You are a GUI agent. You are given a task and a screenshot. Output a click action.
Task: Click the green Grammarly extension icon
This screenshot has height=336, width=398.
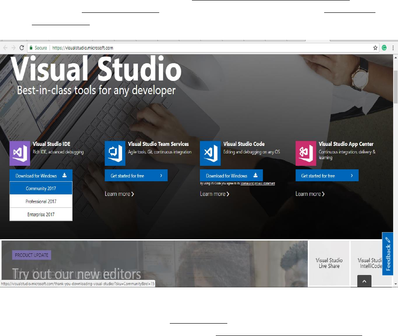(384, 48)
